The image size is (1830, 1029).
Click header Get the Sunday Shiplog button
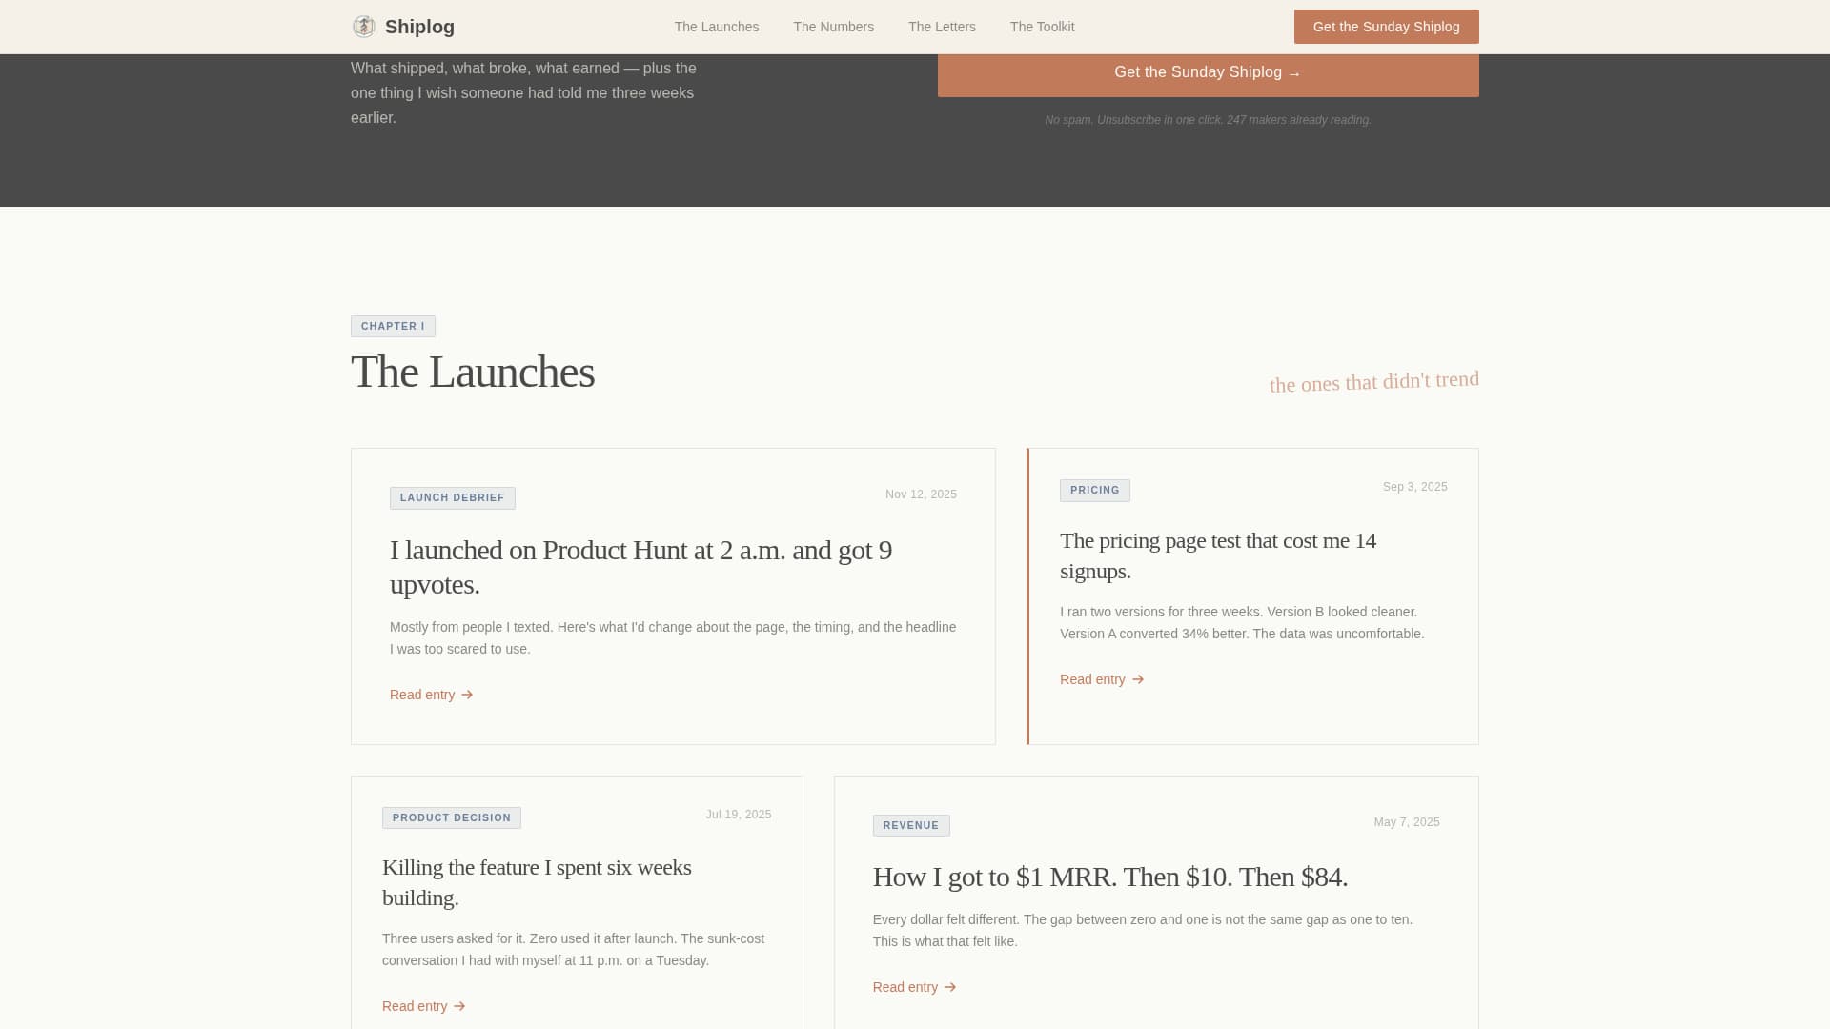[1386, 27]
